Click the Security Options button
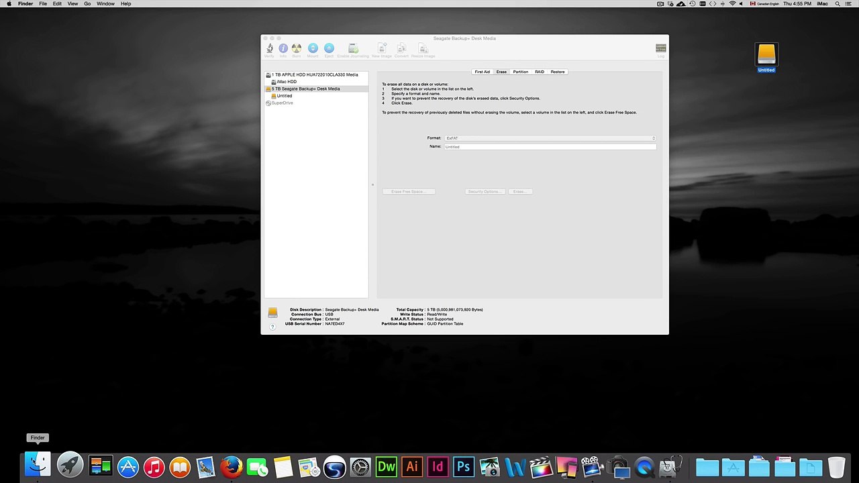The image size is (859, 483). [485, 192]
